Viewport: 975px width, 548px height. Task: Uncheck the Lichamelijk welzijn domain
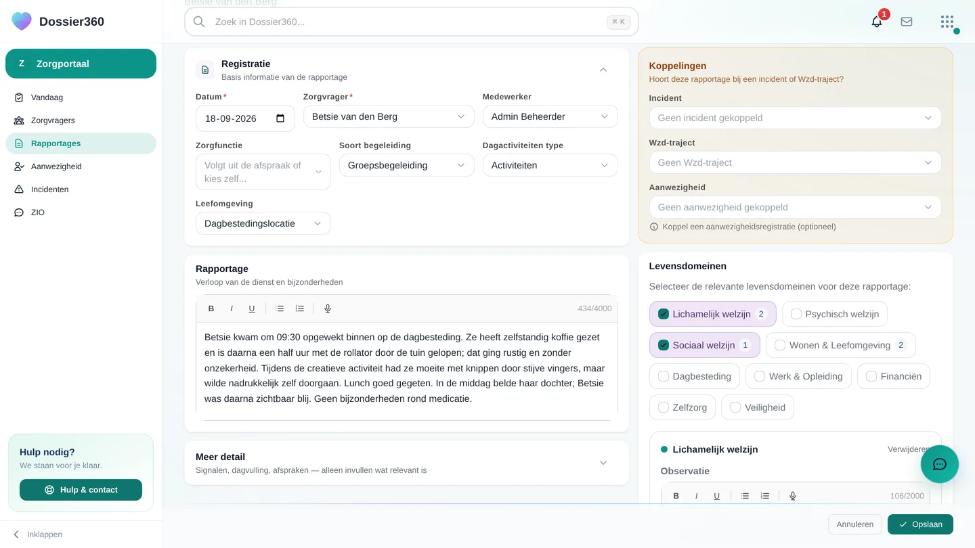[664, 314]
